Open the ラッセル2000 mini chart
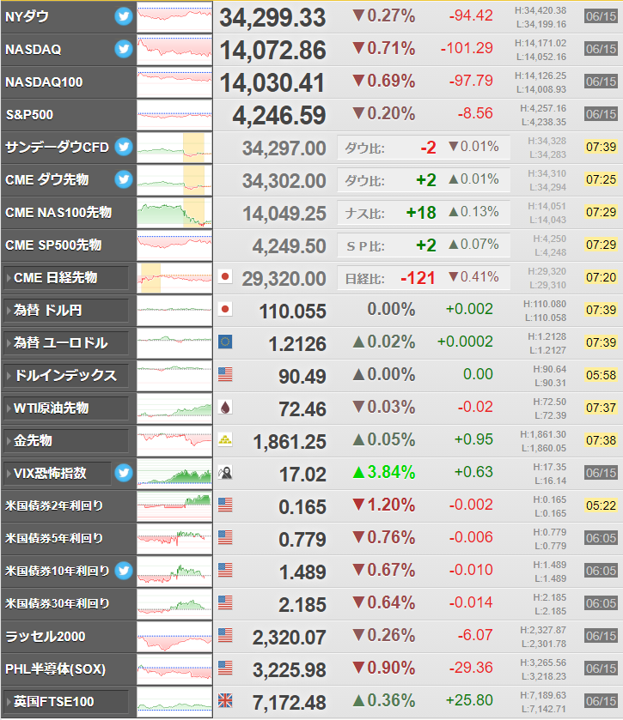This screenshot has height=720, width=623. [x=174, y=637]
